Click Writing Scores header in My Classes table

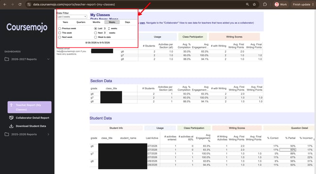click(x=234, y=37)
